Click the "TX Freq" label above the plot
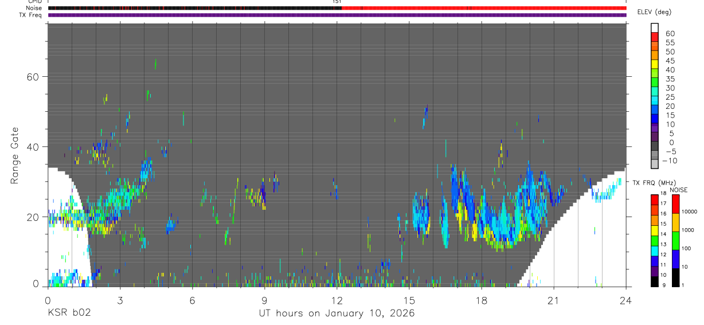 31,15
